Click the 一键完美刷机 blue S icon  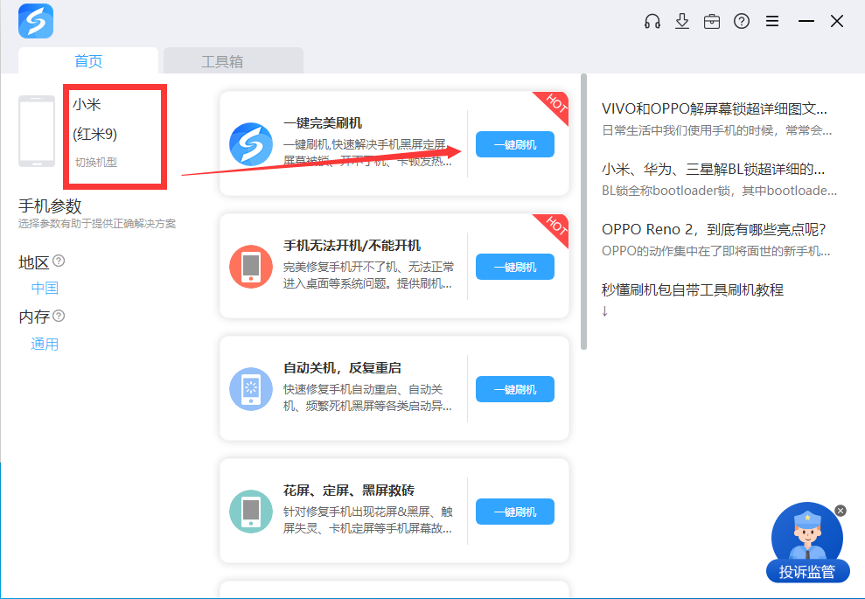click(x=251, y=144)
